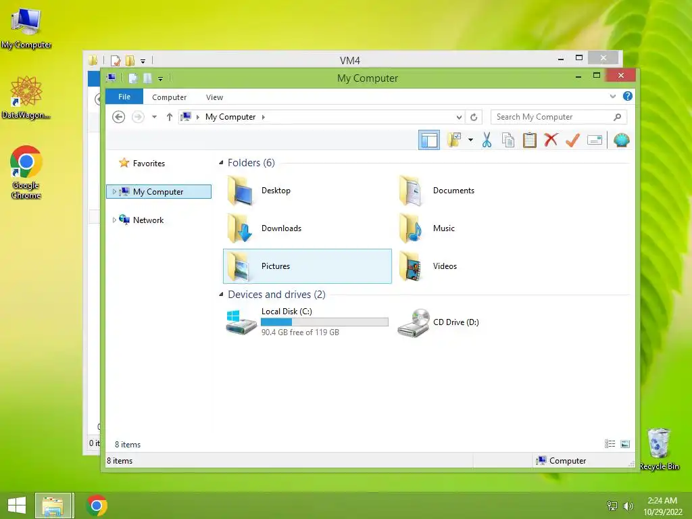Click the Search My Computer field
This screenshot has height=519, width=692.
pyautogui.click(x=558, y=117)
